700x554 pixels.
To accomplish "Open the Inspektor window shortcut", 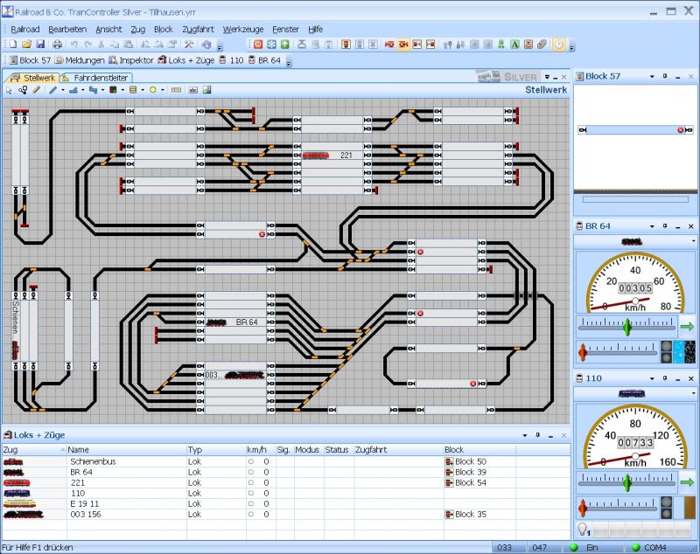I will coord(130,60).
